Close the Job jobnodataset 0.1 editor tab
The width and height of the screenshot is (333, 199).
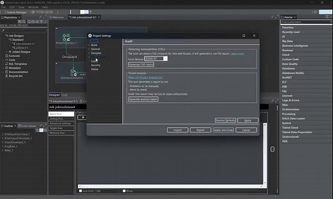tap(99, 17)
